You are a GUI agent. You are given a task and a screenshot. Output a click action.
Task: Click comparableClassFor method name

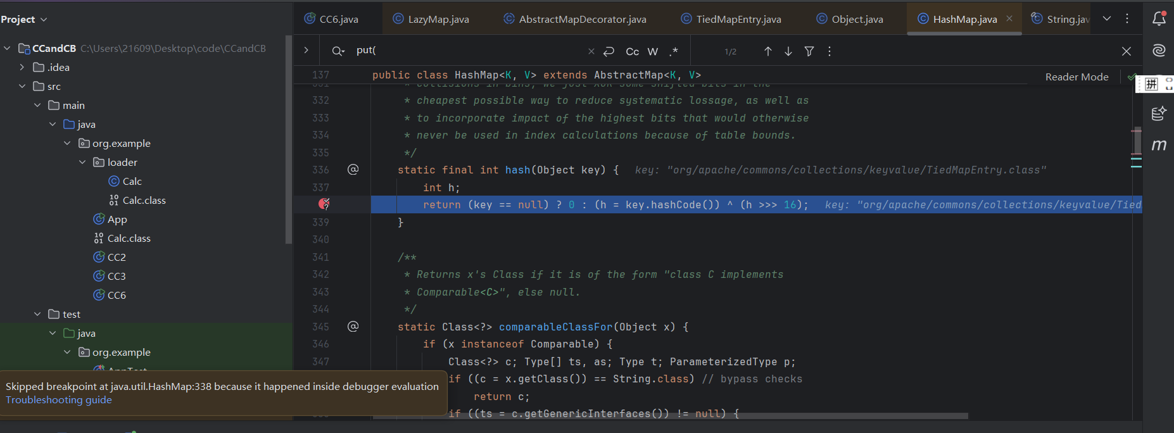pos(555,327)
